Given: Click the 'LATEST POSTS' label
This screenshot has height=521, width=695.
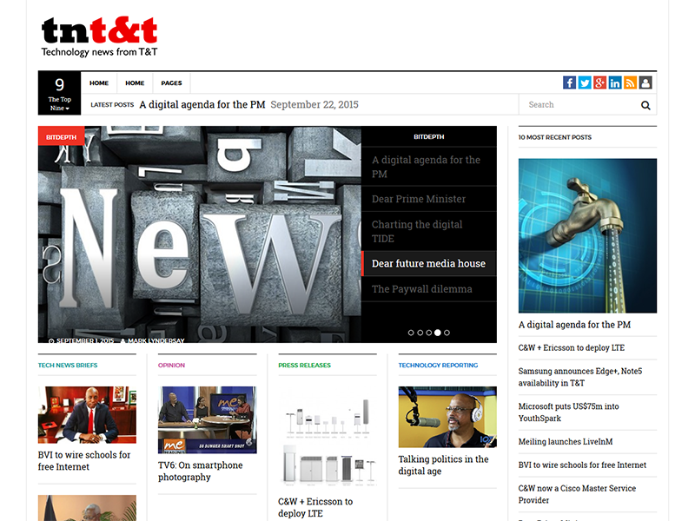Looking at the screenshot, I should click(x=112, y=105).
